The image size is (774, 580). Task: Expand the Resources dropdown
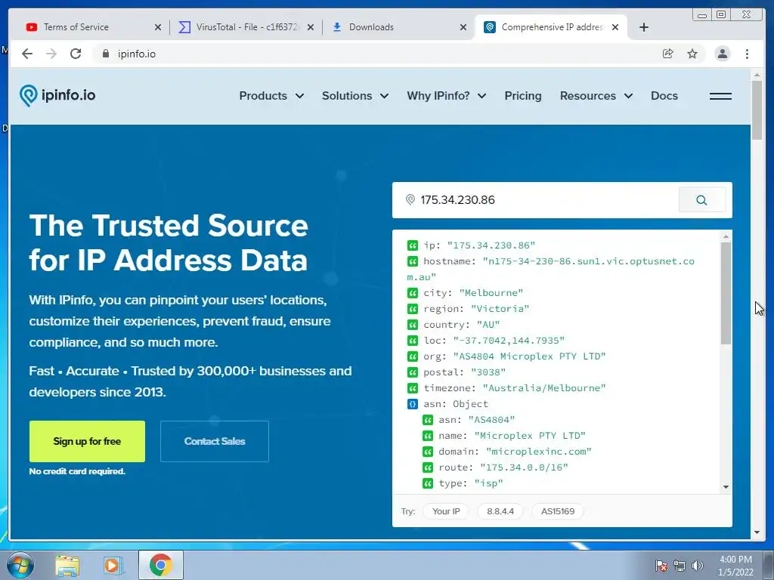[x=596, y=96]
